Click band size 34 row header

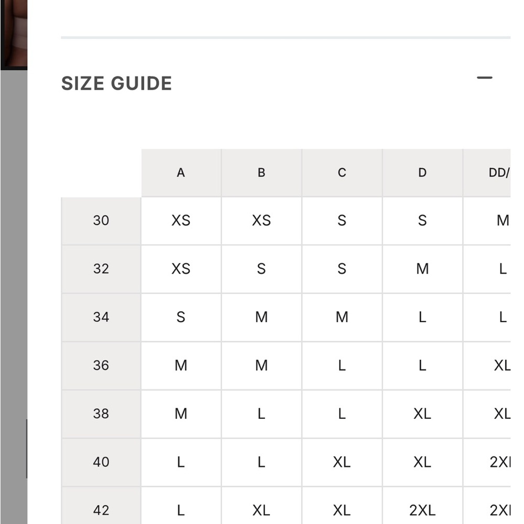[x=101, y=318]
